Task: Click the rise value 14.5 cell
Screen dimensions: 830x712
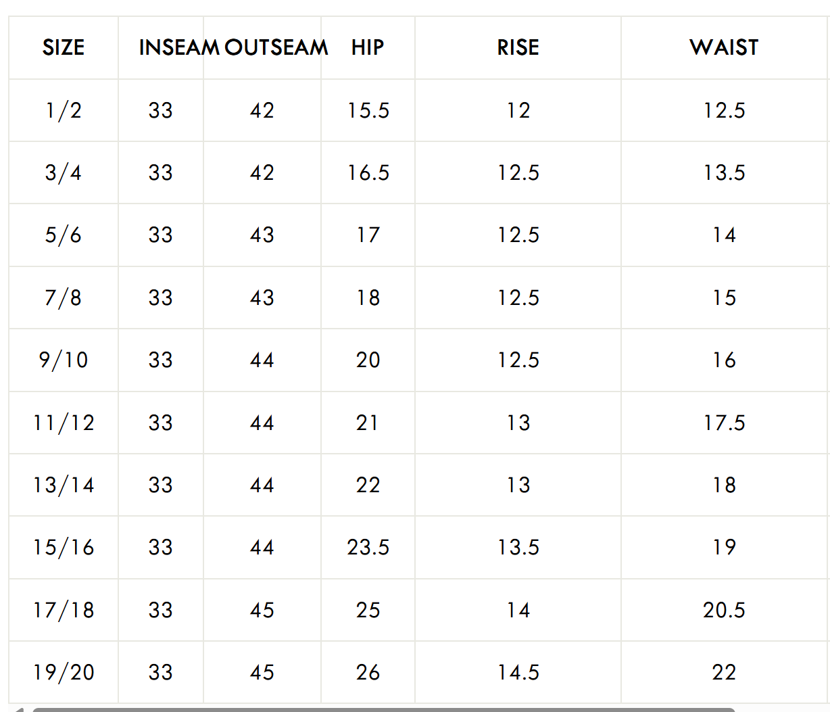Action: (518, 672)
